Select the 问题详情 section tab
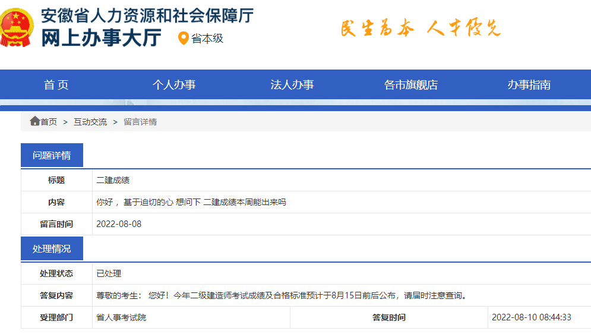 pos(52,156)
